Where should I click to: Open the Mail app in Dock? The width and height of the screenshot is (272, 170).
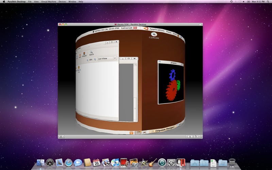(59, 163)
